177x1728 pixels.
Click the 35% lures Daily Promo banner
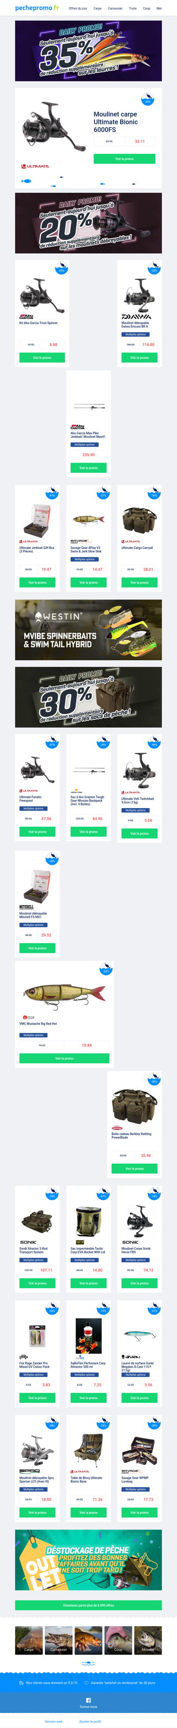click(x=88, y=51)
